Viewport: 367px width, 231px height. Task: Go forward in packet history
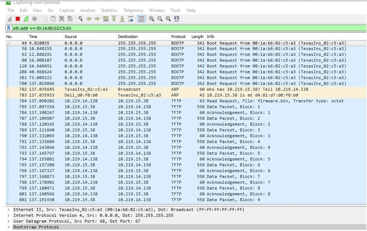97,19
